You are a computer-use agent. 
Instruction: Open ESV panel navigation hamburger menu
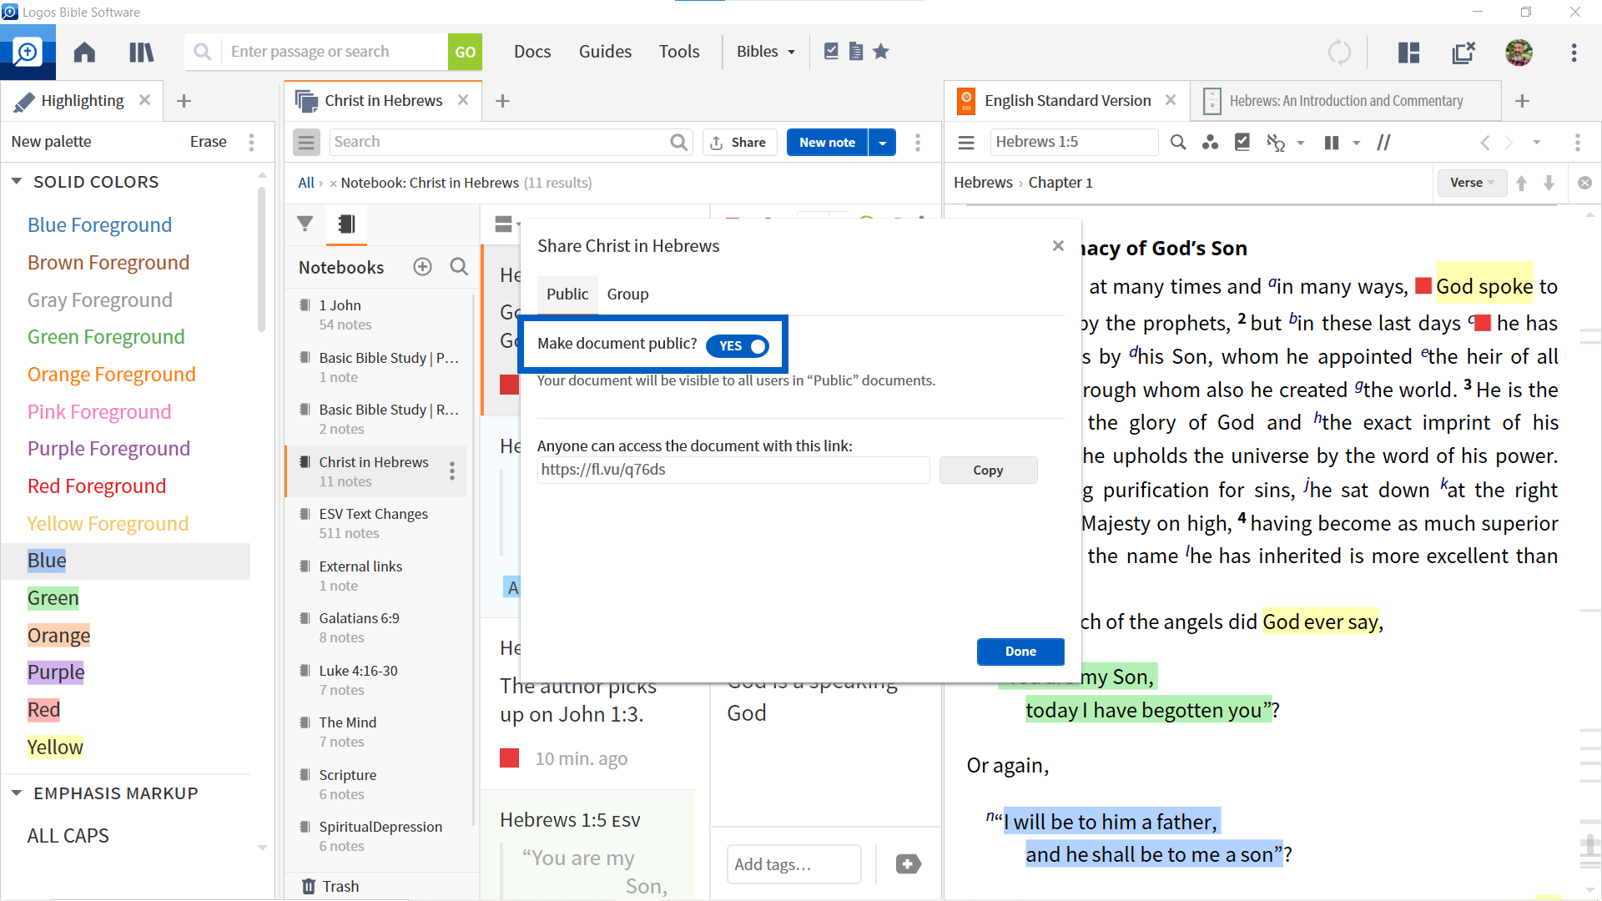point(966,143)
